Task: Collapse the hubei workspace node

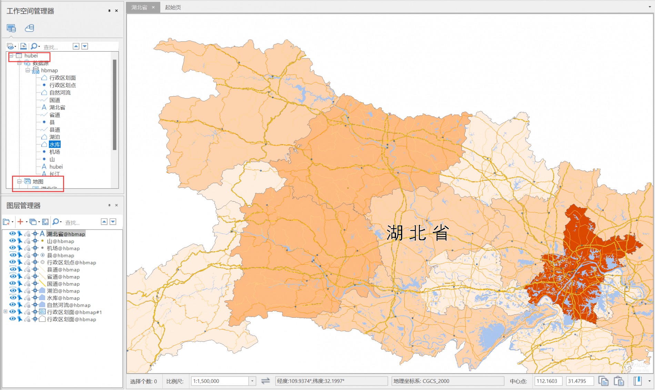Action: [11, 55]
